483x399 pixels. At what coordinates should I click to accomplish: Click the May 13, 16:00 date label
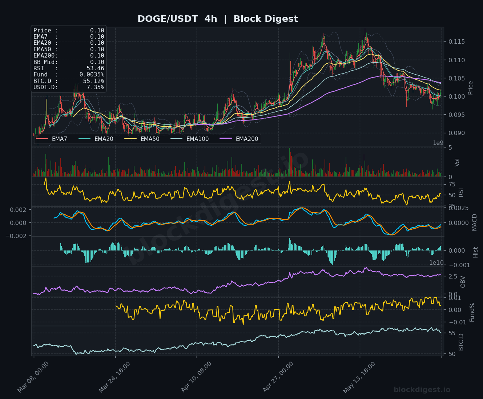pyautogui.click(x=359, y=377)
